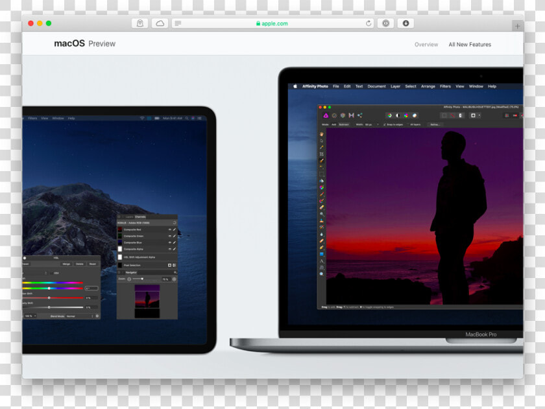Image resolution: width=545 pixels, height=409 pixels.
Task: Apply Auto Levels from the toolbar
Action: pyautogui.click(x=389, y=115)
